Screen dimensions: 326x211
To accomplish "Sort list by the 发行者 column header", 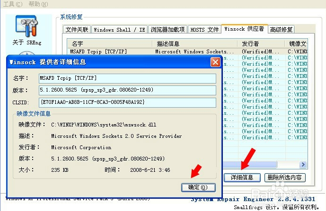I will coord(261,43).
